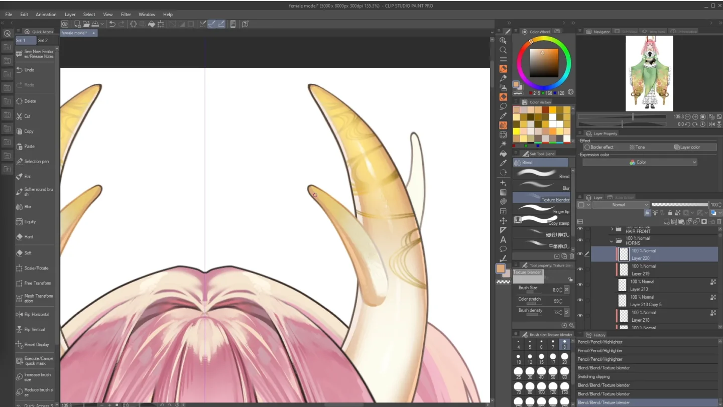Choose brush size preset 20
Screen dimensions: 723x407
pyautogui.click(x=564, y=359)
